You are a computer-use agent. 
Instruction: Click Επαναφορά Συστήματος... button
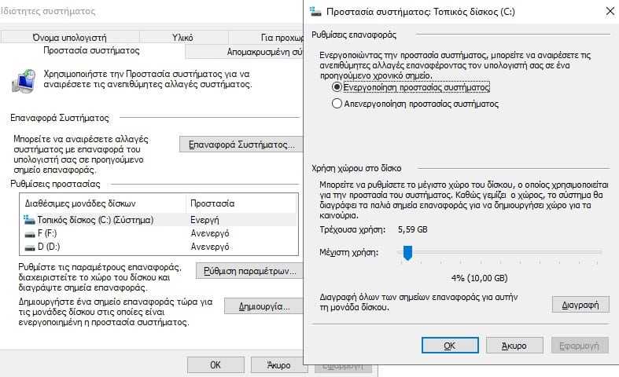pos(241,145)
